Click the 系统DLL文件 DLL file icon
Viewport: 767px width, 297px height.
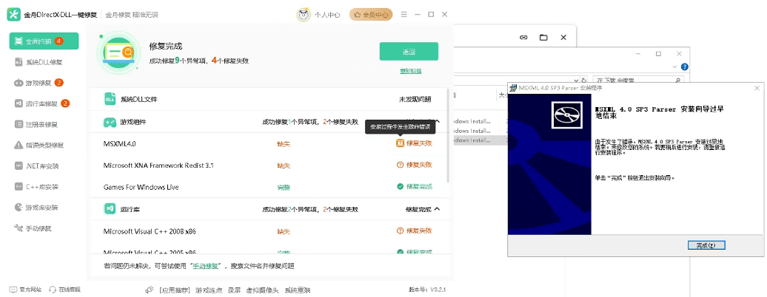[x=110, y=99]
